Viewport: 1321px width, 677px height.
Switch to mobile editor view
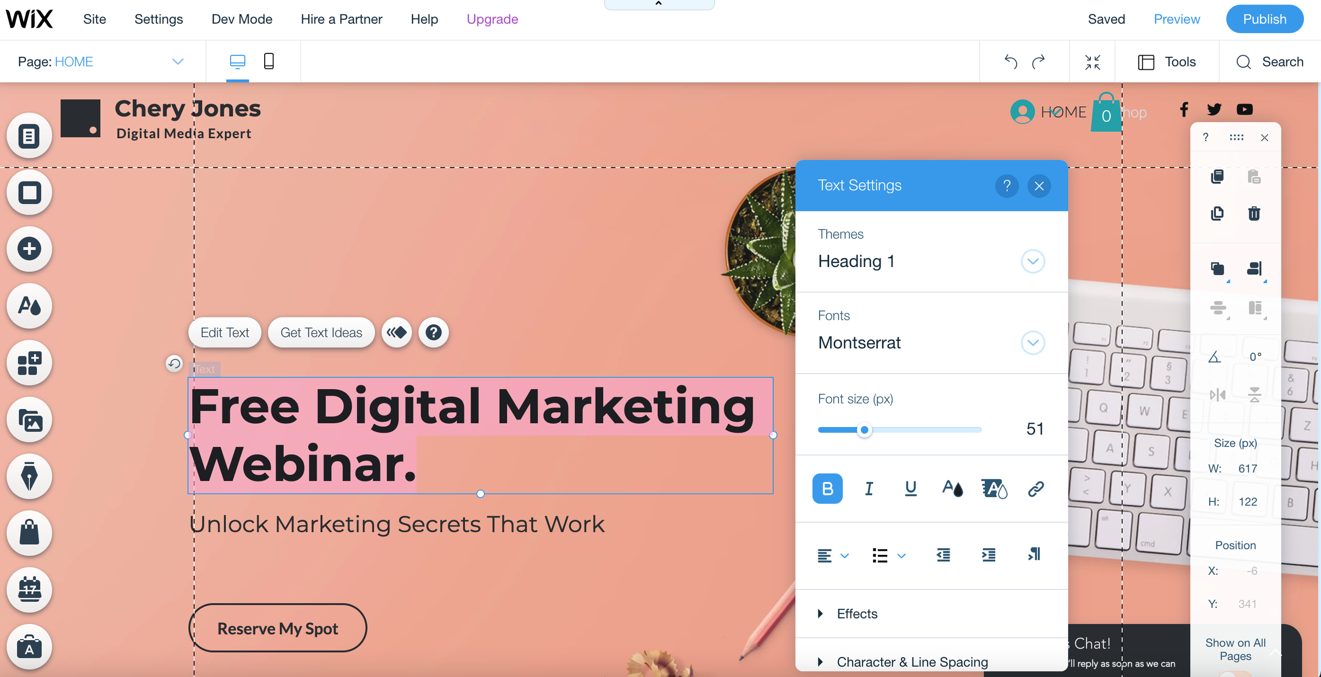coord(269,61)
